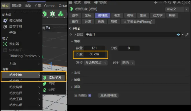
Task: Open the 平滑着色(Phong) tag tab
Action: (x=138, y=22)
